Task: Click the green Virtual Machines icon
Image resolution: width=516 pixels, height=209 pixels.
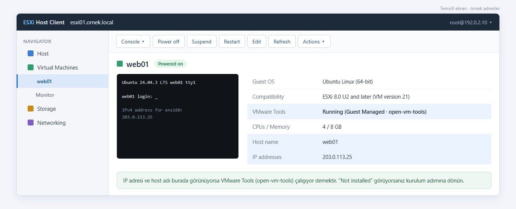Action: click(x=31, y=68)
